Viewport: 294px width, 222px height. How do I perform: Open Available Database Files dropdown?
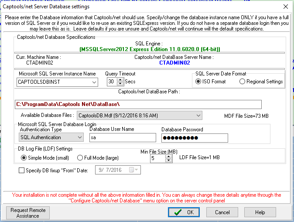point(198,116)
